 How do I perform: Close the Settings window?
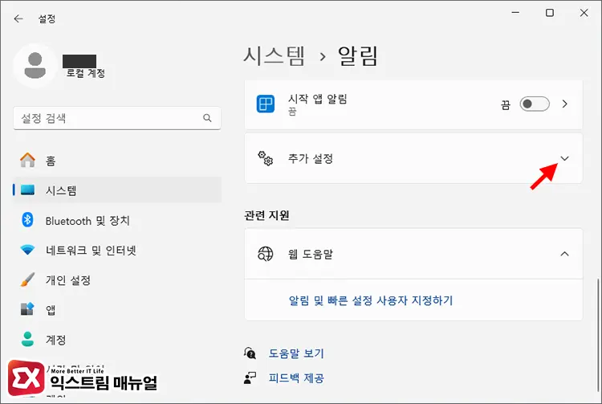pos(584,13)
